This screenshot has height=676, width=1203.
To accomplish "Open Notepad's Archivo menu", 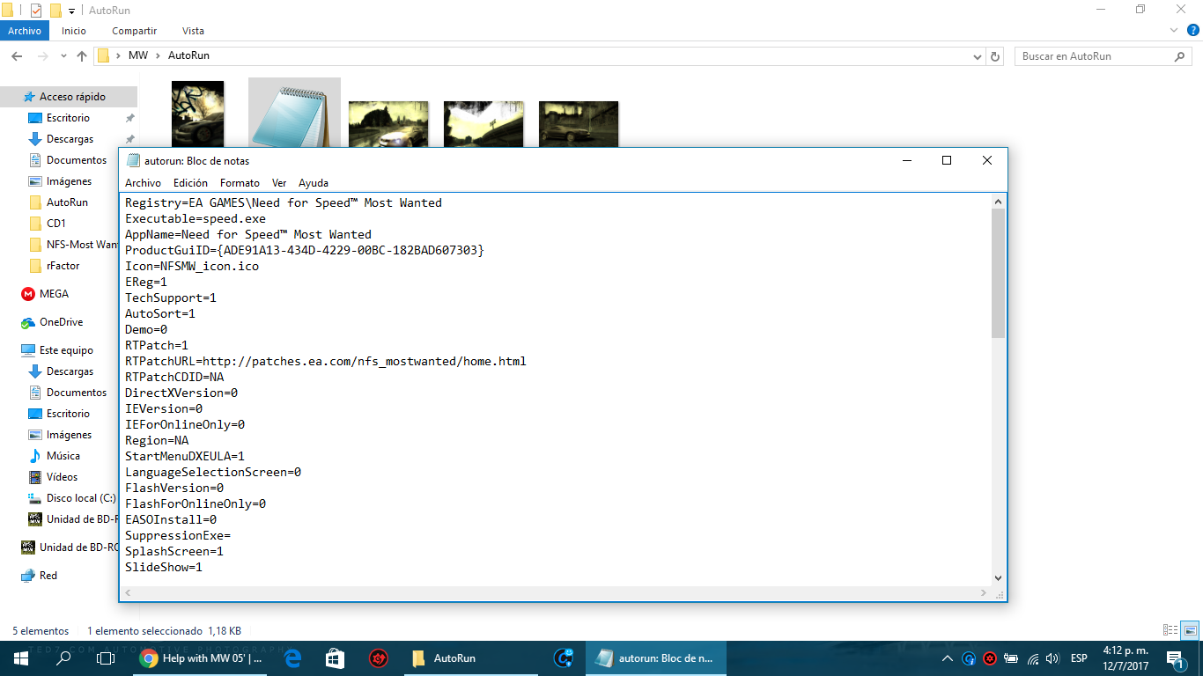I will (x=143, y=183).
